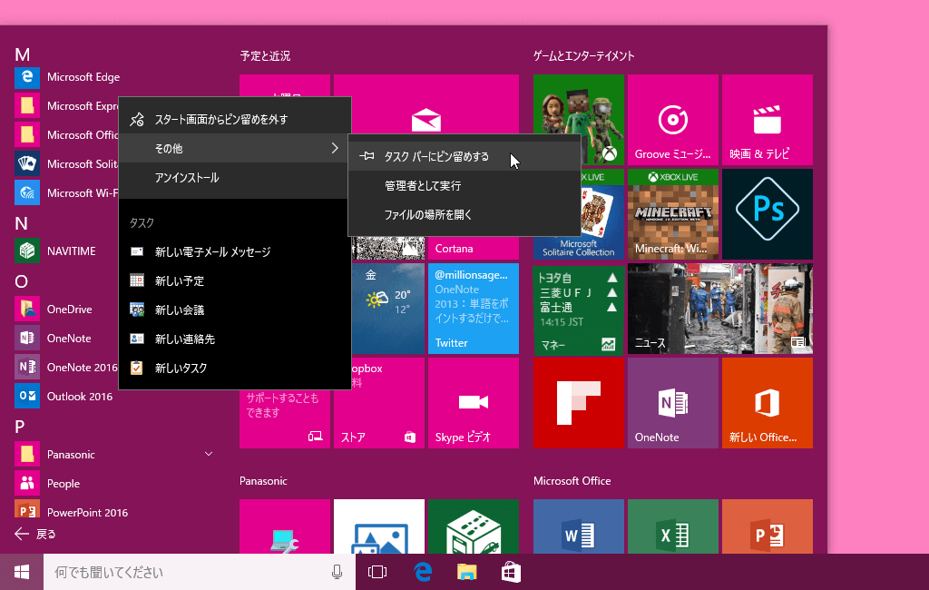Expand the Panasonic folder chevron
The width and height of the screenshot is (929, 590).
pyautogui.click(x=209, y=454)
